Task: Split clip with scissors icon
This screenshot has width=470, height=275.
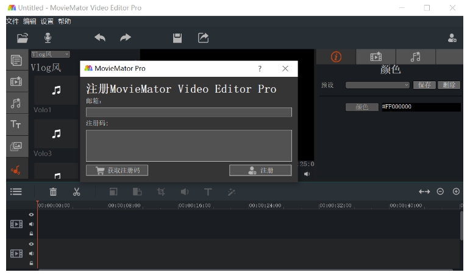Action: [76, 191]
